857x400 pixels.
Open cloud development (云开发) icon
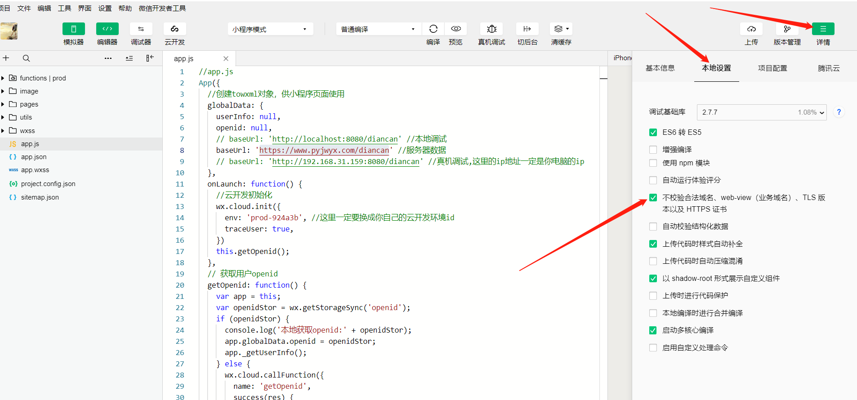[174, 29]
